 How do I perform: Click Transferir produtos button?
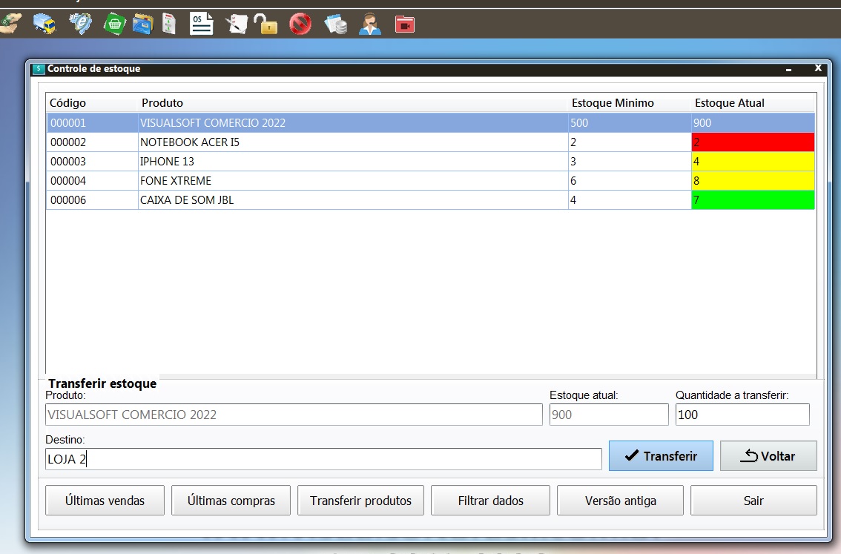pos(361,501)
